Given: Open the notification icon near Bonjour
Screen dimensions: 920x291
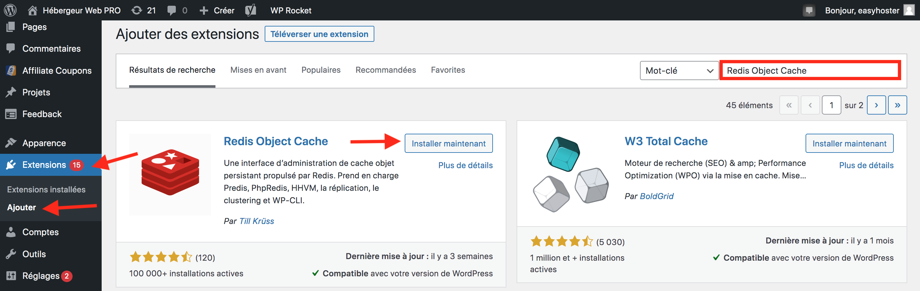Looking at the screenshot, I should (x=809, y=10).
